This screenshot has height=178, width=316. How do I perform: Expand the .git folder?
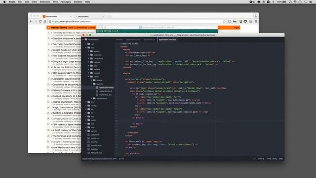(86, 44)
